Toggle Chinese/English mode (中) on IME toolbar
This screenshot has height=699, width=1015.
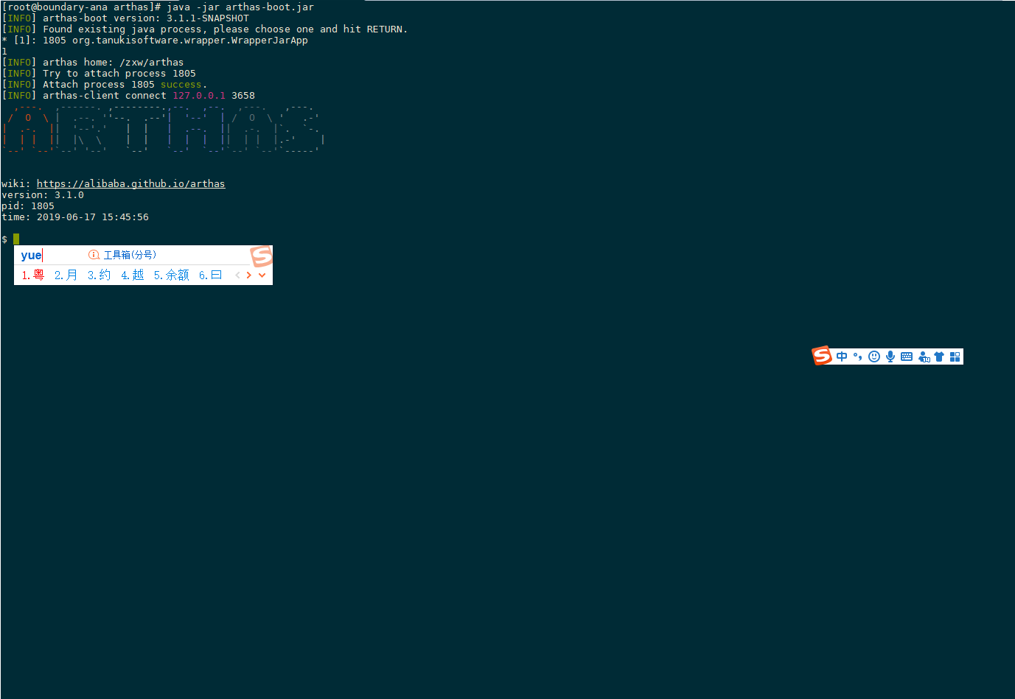coord(842,356)
